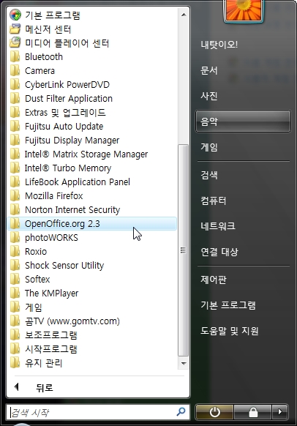Click the scrollbar down arrow
Image resolution: width=297 pixels, height=426 pixels.
(x=184, y=363)
